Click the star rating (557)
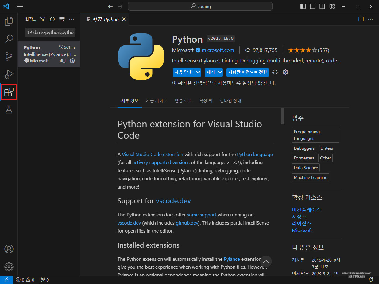The image size is (379, 284). [308, 50]
